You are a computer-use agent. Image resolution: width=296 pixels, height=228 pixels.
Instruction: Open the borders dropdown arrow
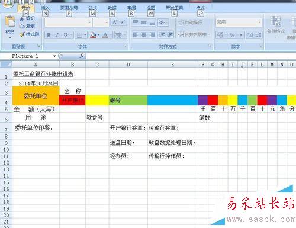pos(85,35)
